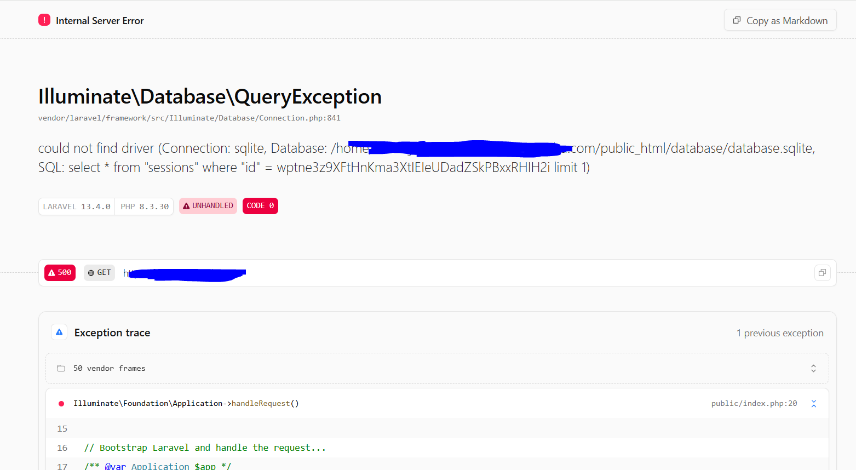
Task: Expand the 50 vendor frames chevrons
Action: tap(813, 369)
